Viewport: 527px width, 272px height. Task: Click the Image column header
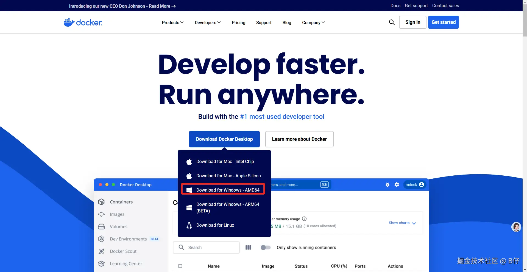(268, 266)
